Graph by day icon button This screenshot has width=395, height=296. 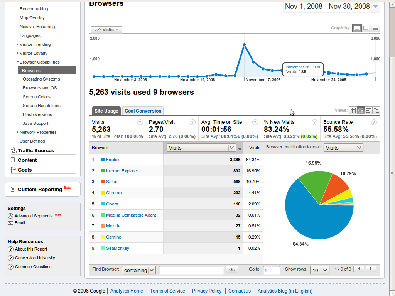[x=357, y=28]
